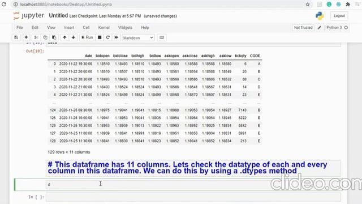Click the Not Trusted notebook button
362x204 pixels.
tap(303, 28)
